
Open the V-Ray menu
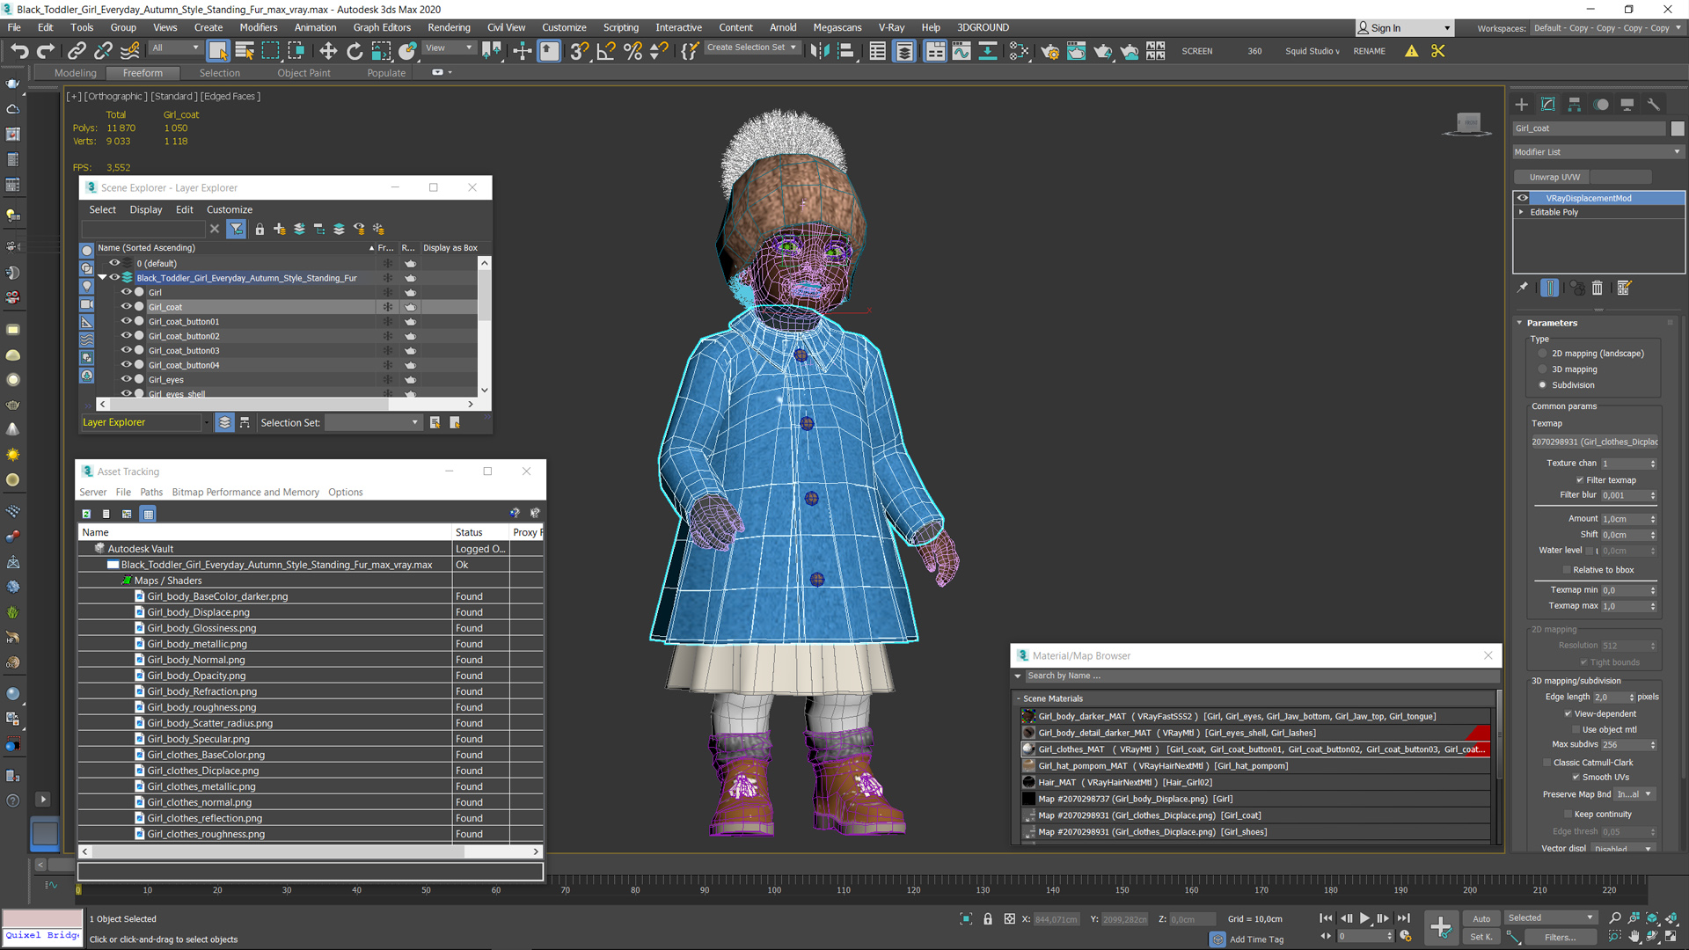pyautogui.click(x=890, y=27)
